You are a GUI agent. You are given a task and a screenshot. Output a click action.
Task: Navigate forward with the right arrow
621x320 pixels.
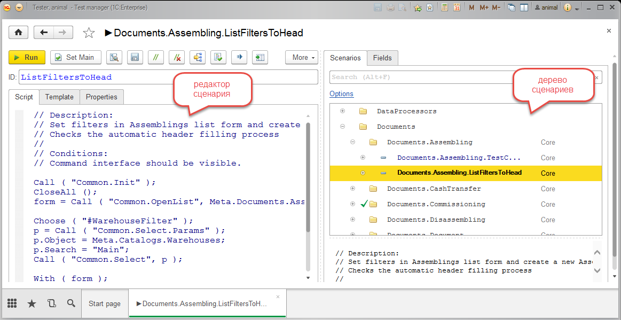(x=62, y=33)
